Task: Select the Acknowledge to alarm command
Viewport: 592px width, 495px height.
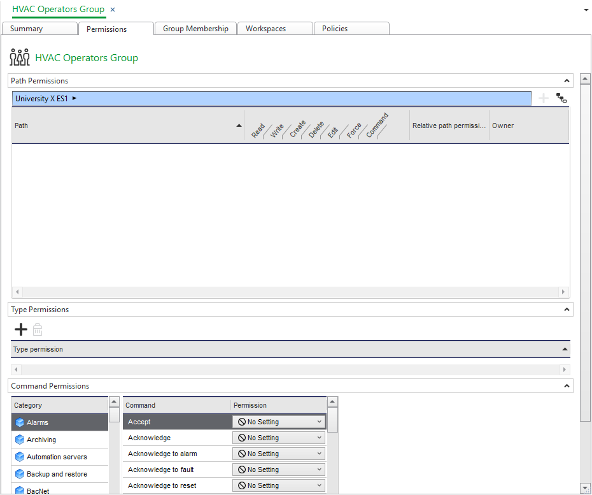Action: 178,454
